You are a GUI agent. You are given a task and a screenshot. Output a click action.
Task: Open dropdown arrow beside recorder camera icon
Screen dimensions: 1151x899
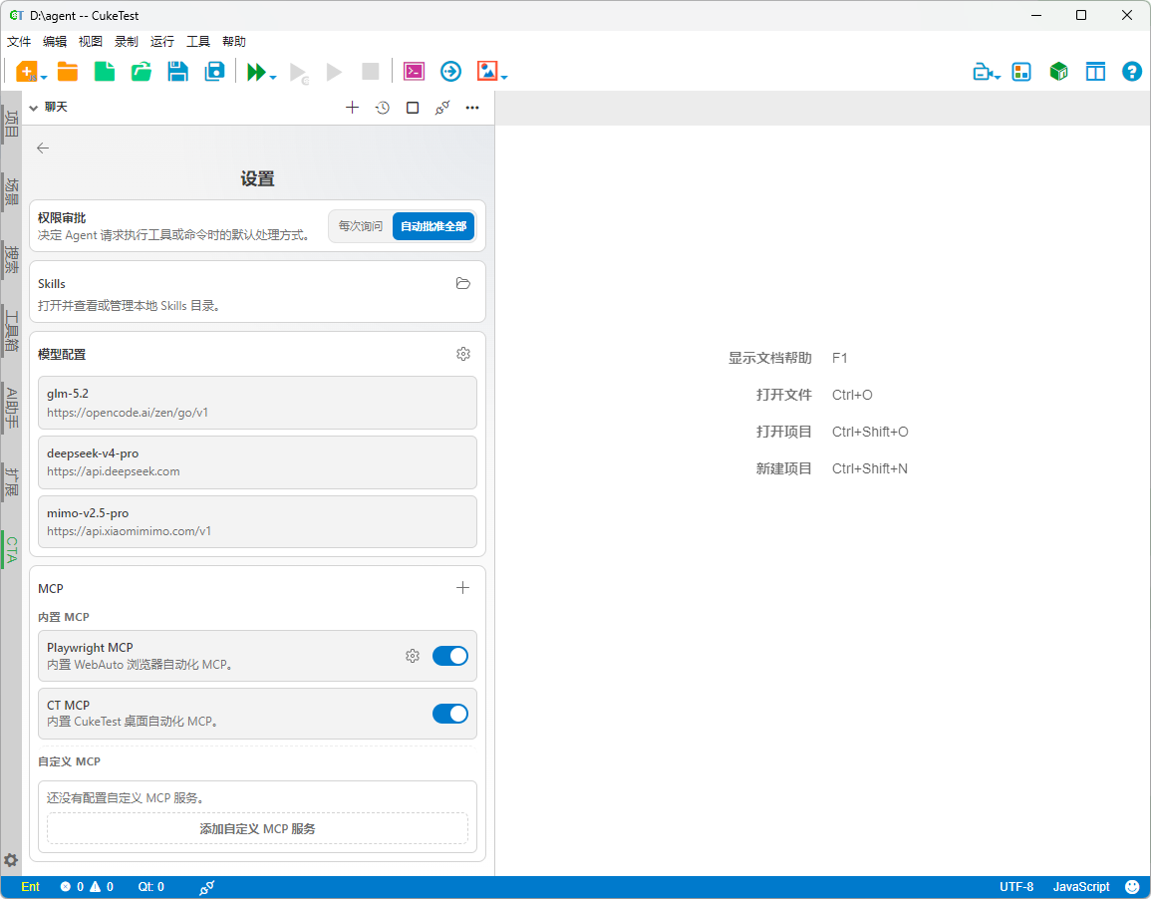[x=997, y=77]
